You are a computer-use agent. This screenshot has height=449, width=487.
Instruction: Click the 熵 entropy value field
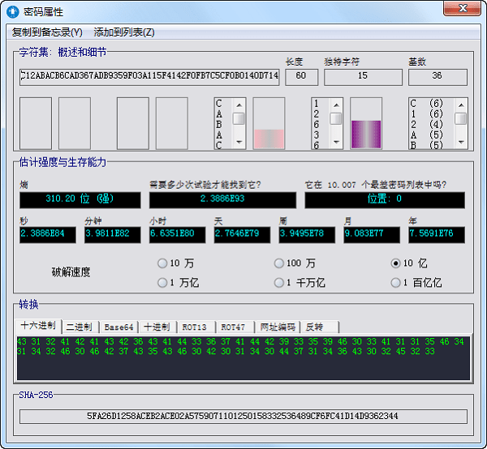coord(81,199)
